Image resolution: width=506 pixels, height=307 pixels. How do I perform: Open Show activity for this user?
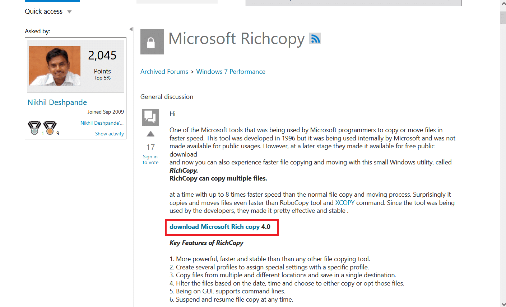tap(109, 133)
